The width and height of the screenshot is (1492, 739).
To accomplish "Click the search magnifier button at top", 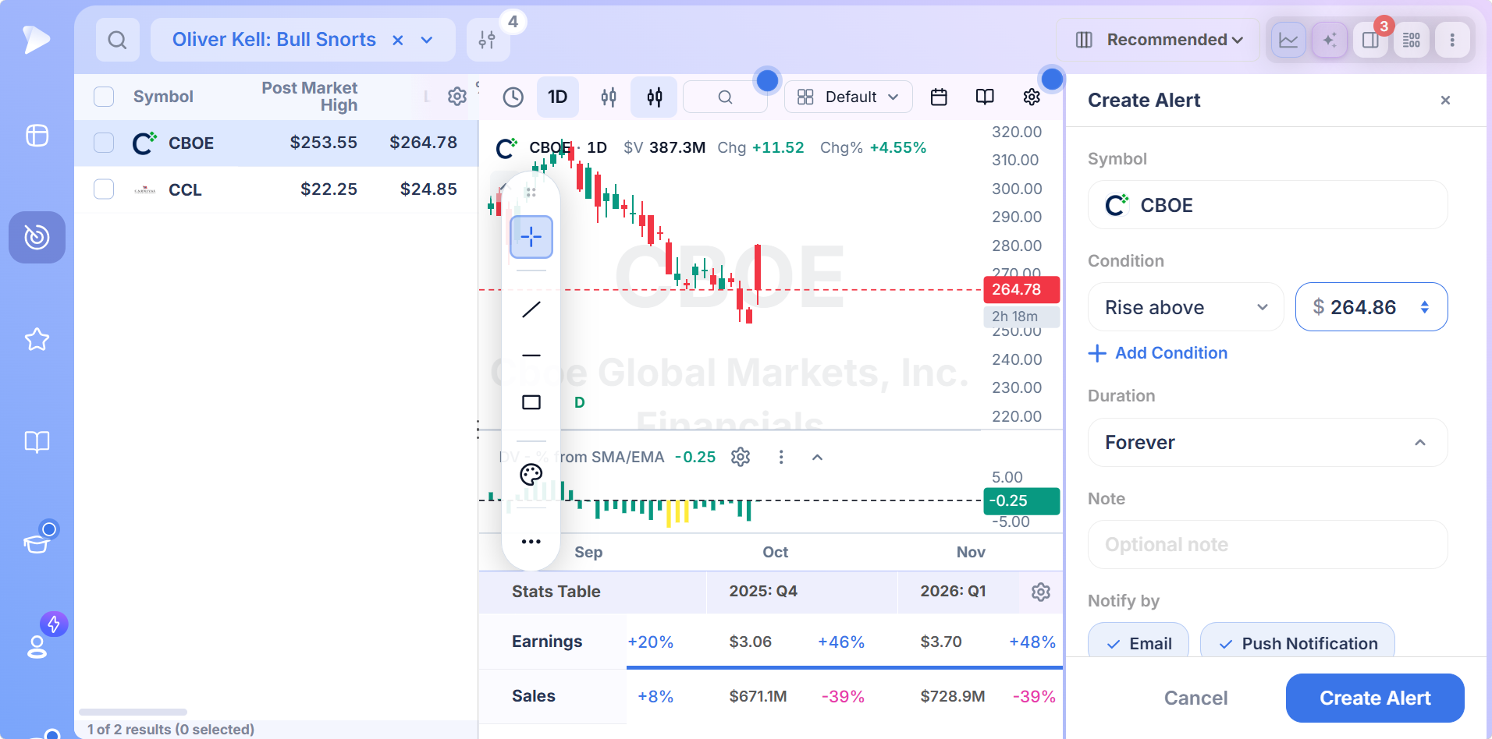I will (x=117, y=40).
